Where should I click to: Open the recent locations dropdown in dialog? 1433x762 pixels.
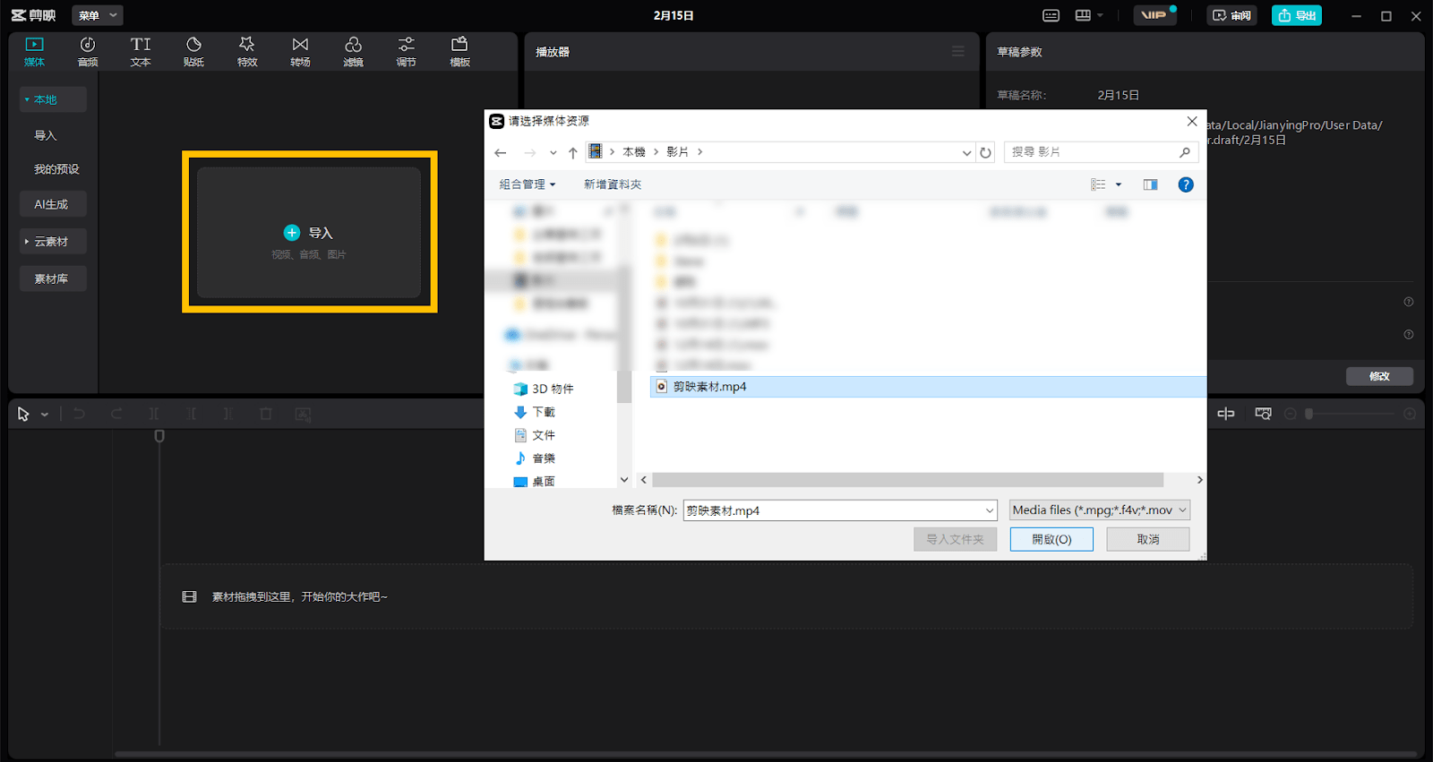553,153
